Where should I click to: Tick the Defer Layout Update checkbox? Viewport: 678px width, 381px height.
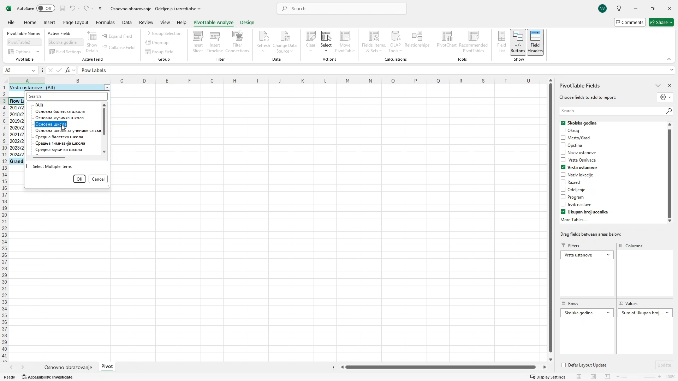pos(563,365)
